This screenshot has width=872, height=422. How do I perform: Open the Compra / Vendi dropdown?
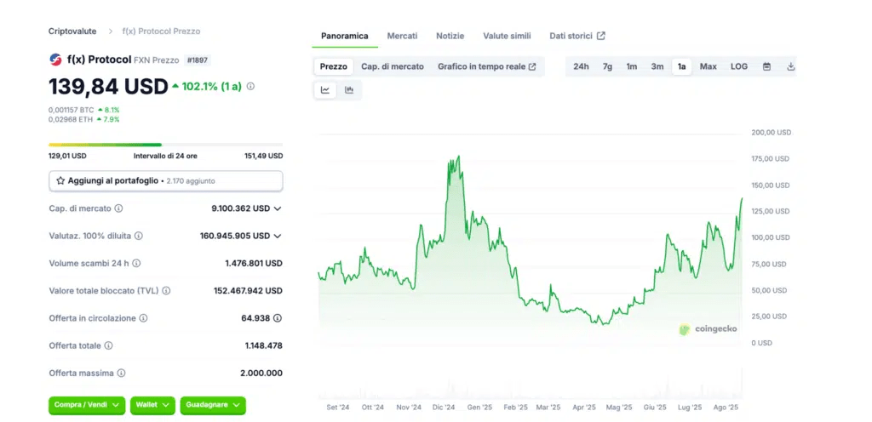click(87, 405)
